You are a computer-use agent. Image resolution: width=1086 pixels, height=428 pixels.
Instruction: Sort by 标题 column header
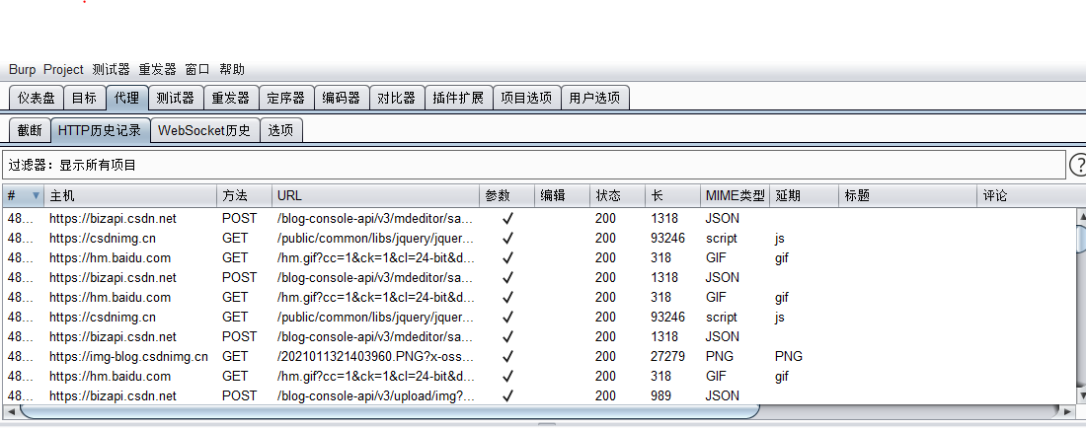click(908, 195)
